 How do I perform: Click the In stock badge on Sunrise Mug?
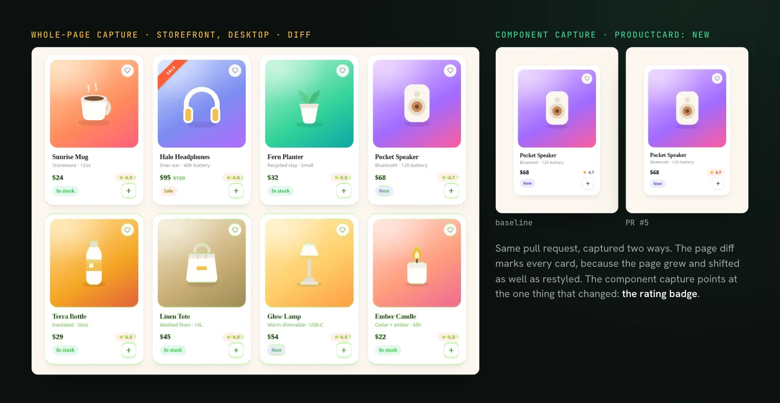65,191
